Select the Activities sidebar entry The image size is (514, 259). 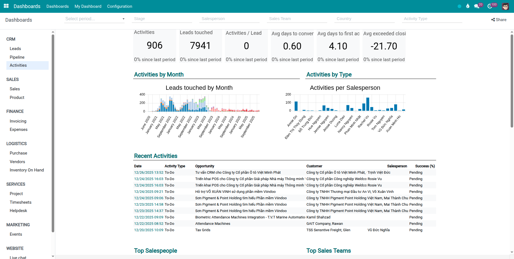click(18, 65)
